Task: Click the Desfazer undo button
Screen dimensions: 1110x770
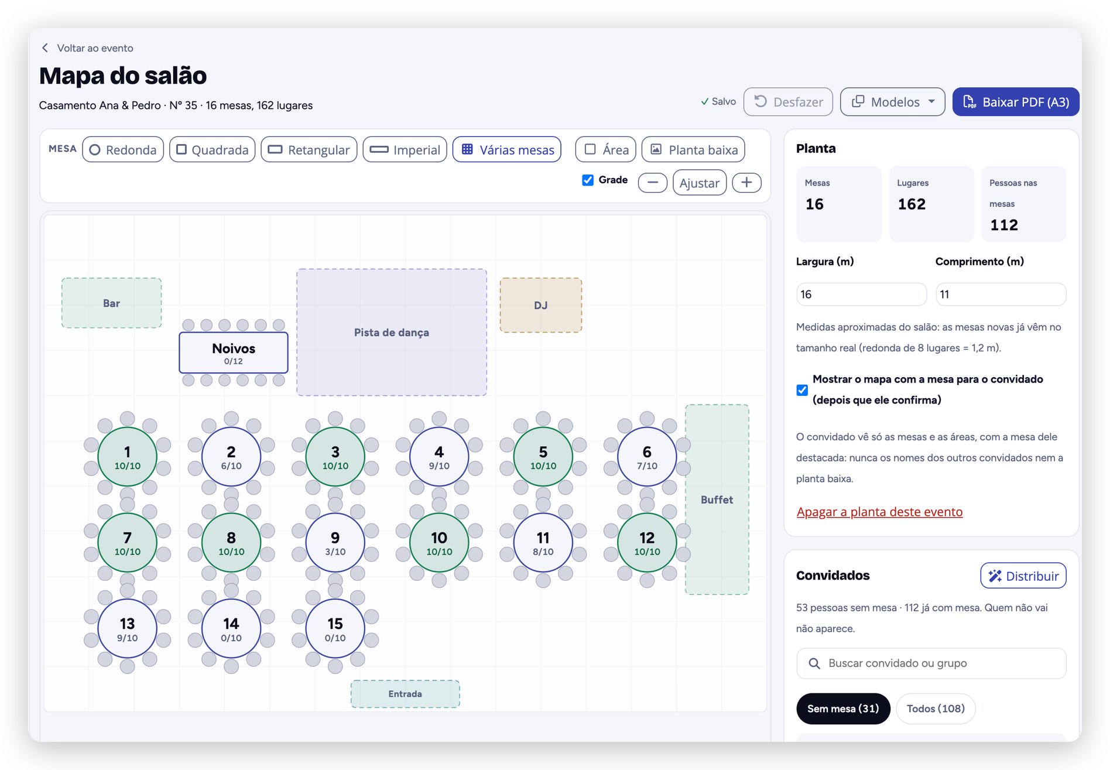Action: (788, 102)
